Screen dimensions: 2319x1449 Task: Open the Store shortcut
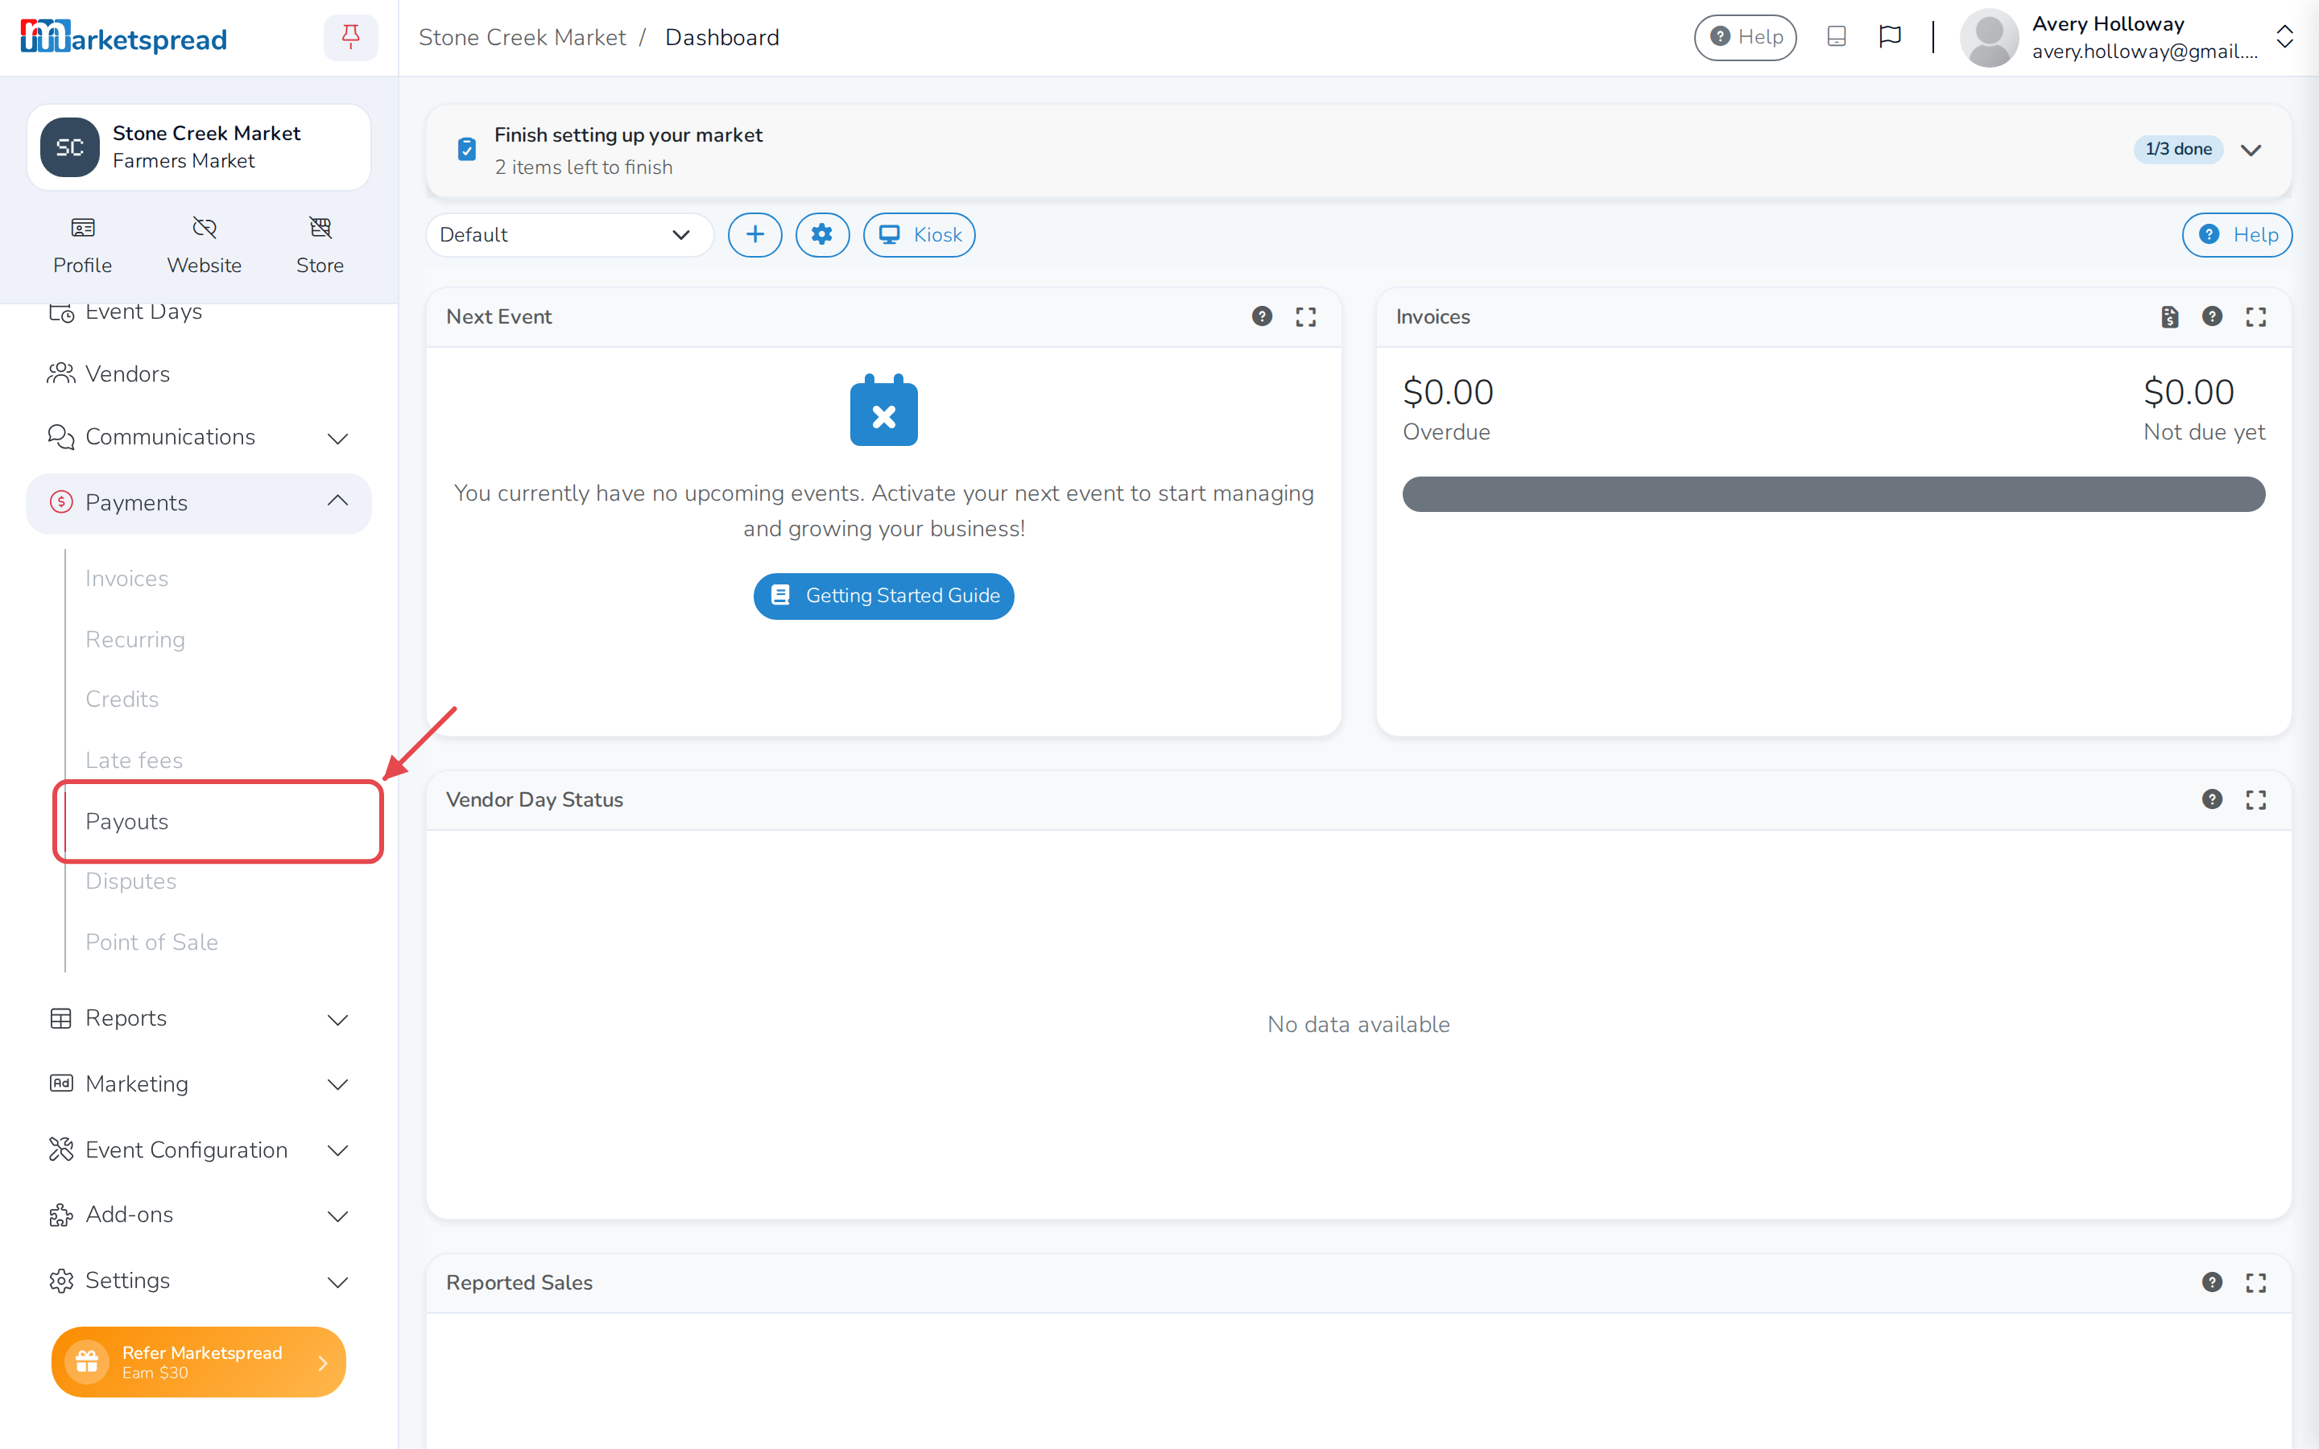320,246
